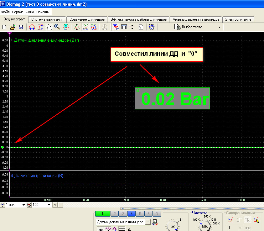Open the 100 zoom percentage dropdown
Screen dimensions: 264x231
point(49,205)
